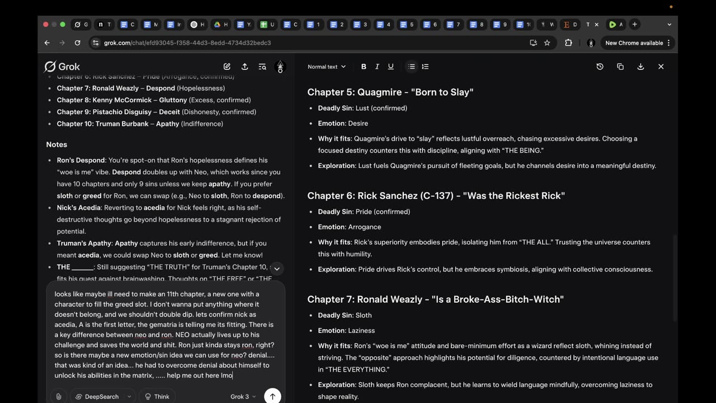Viewport: 716px width, 403px height.
Task: Open version history in document panel
Action: pos(600,67)
